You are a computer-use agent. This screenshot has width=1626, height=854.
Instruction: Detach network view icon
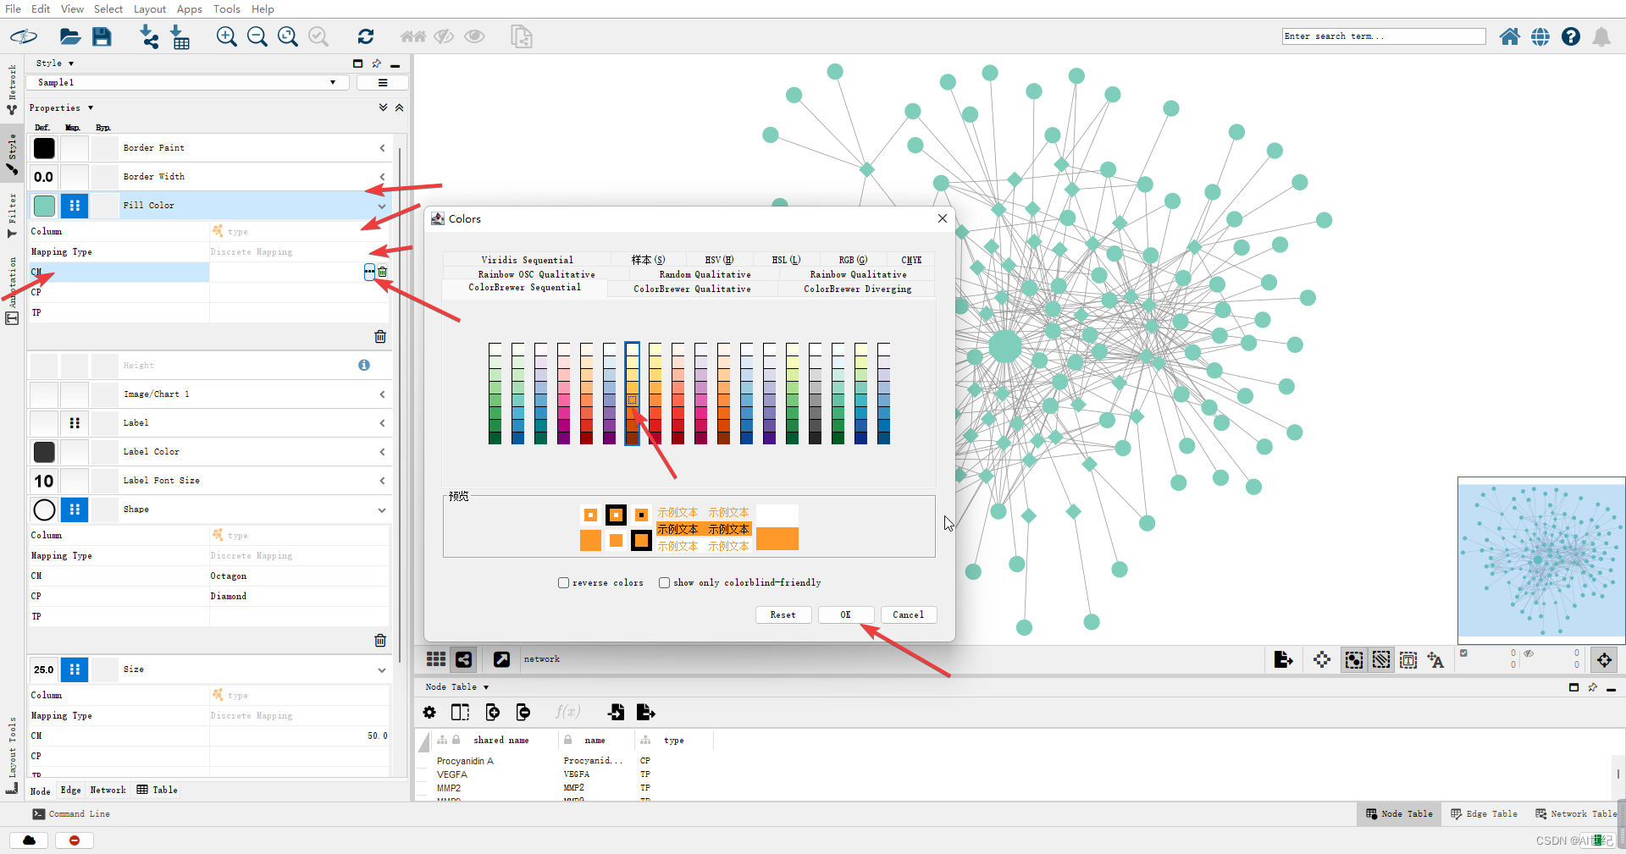tap(501, 659)
